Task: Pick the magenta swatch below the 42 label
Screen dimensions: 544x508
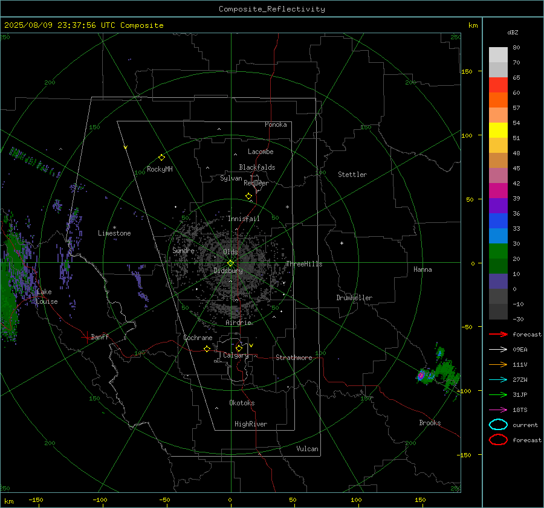Action: coord(498,190)
